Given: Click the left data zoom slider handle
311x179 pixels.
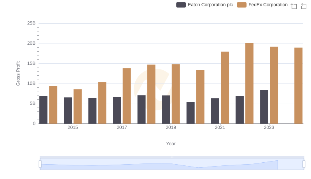Looking at the screenshot, I should click(x=40, y=164).
